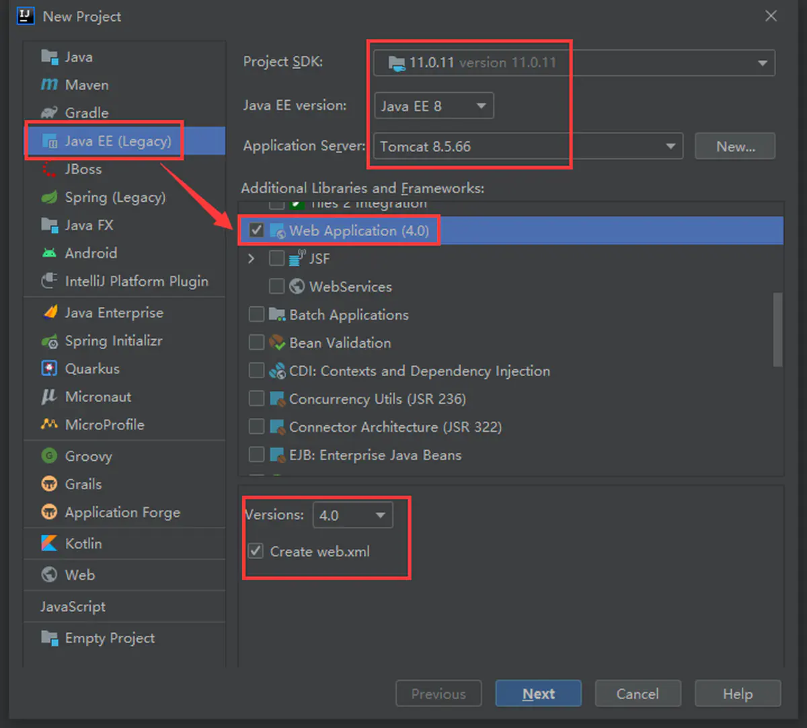Enable the Bean Validation checkbox
The height and width of the screenshot is (728, 807).
tap(256, 342)
